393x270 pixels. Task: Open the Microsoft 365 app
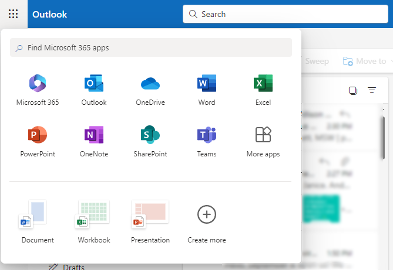[38, 90]
